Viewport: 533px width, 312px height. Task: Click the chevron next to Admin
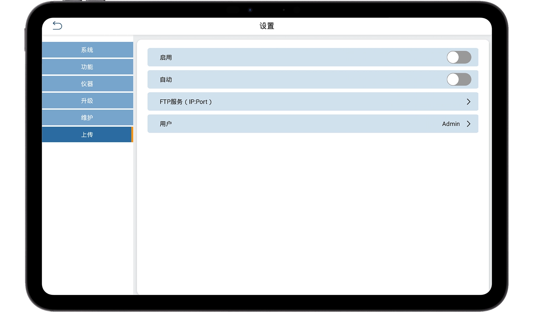[468, 124]
